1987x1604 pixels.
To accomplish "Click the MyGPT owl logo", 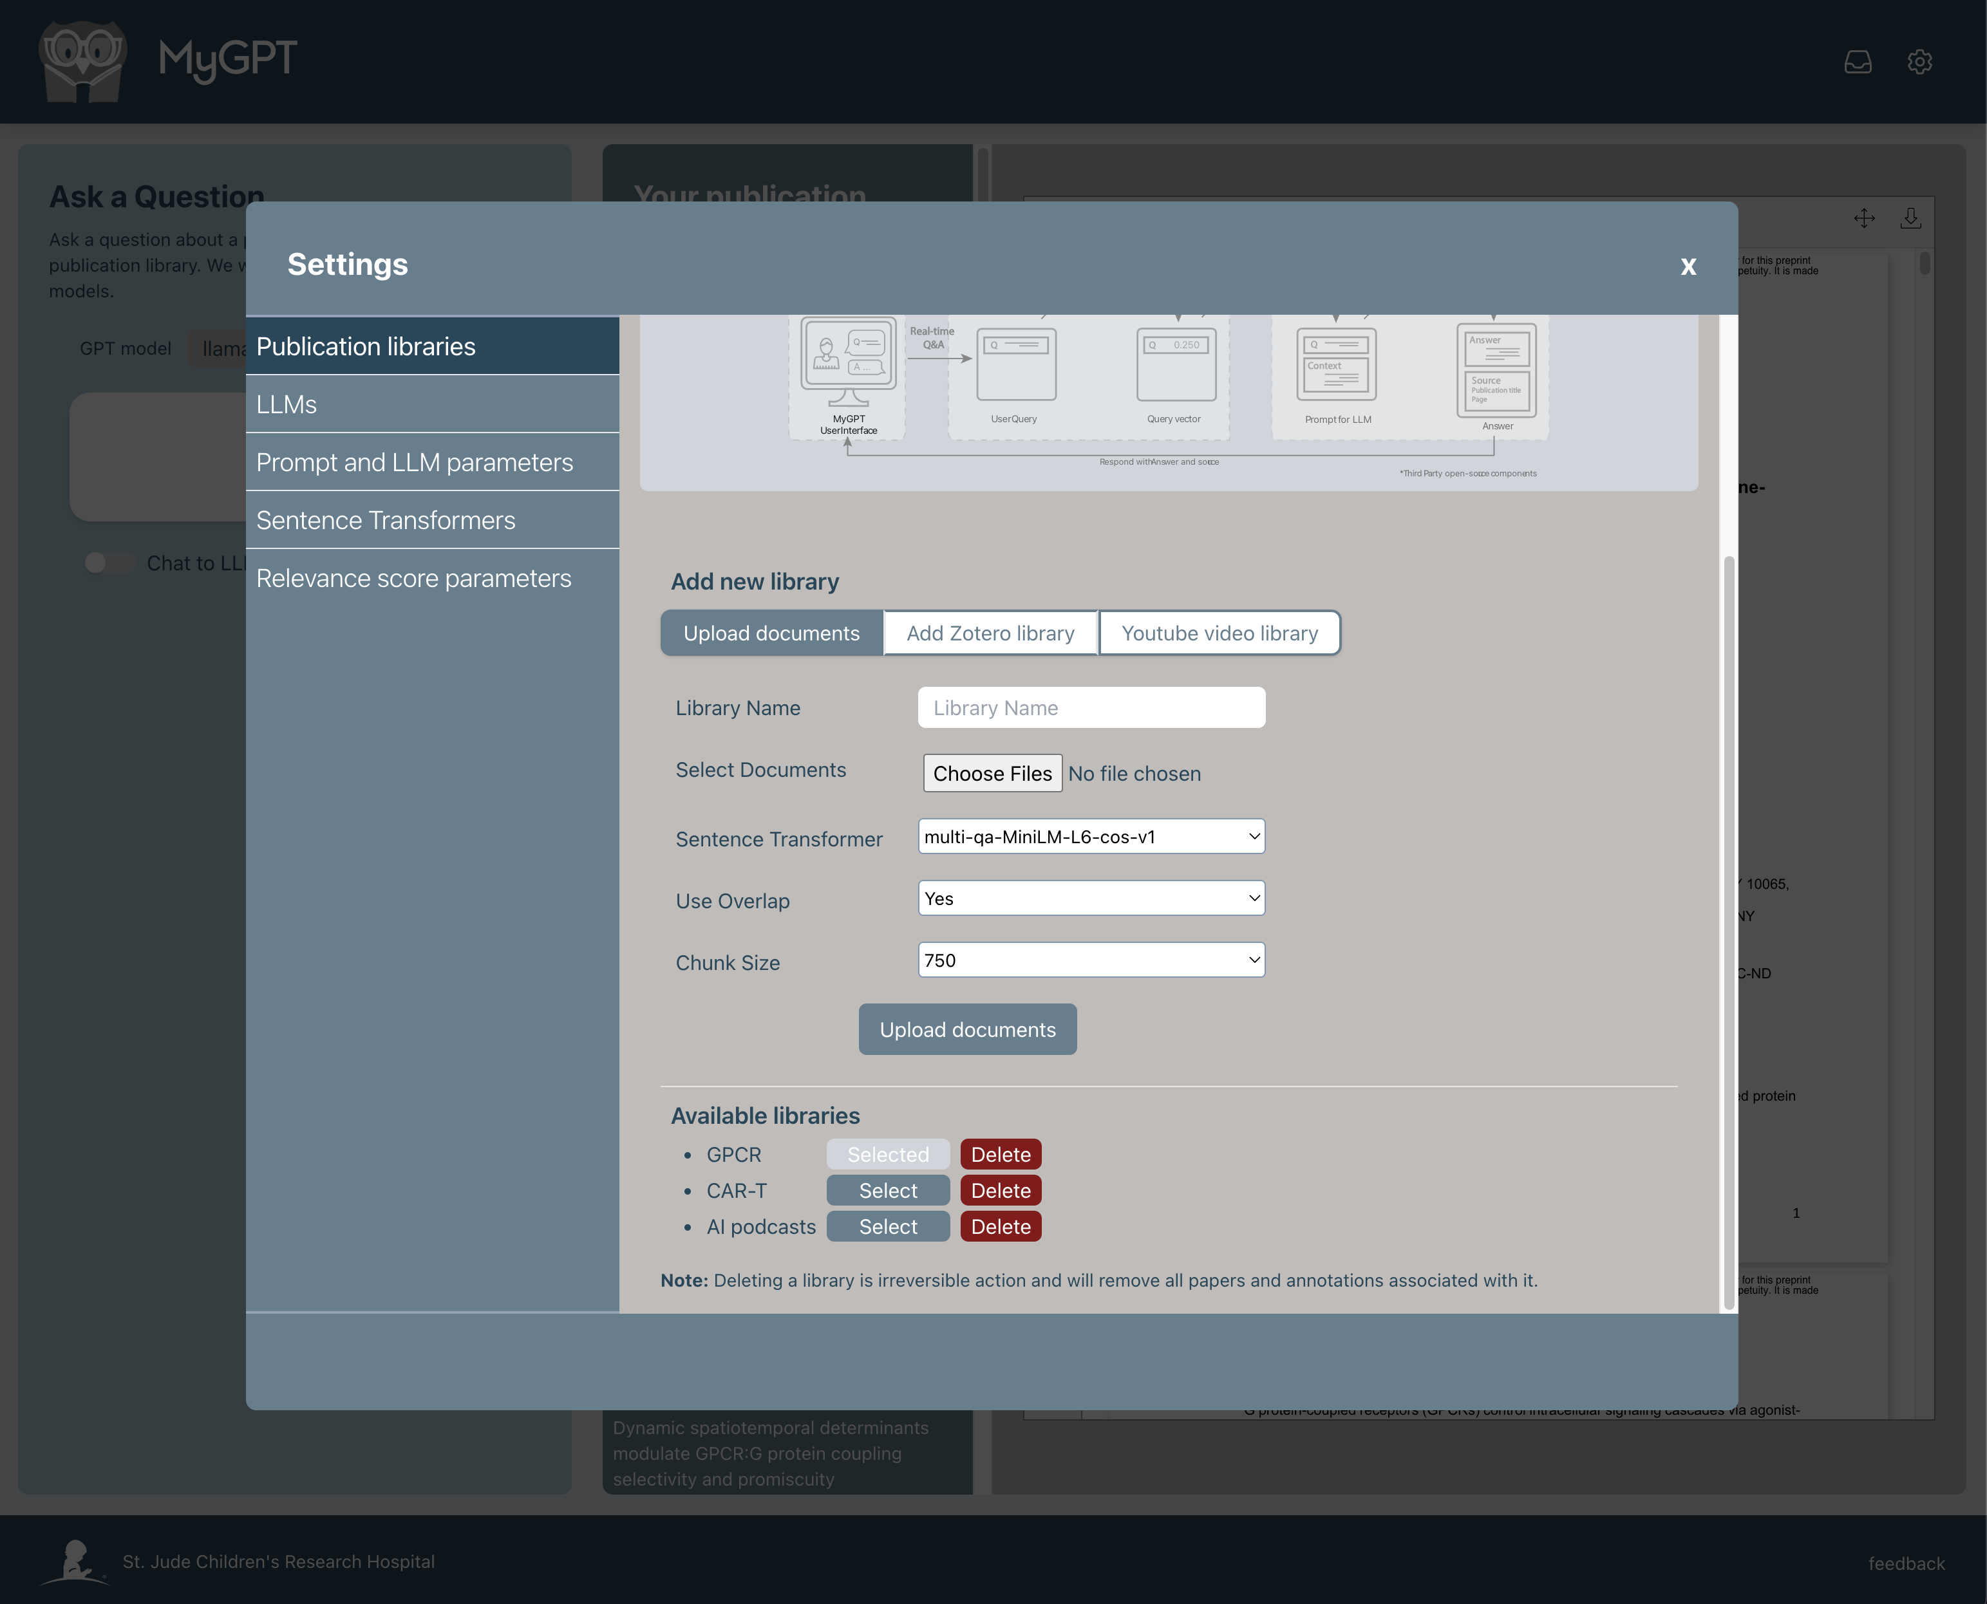I will click(x=83, y=62).
